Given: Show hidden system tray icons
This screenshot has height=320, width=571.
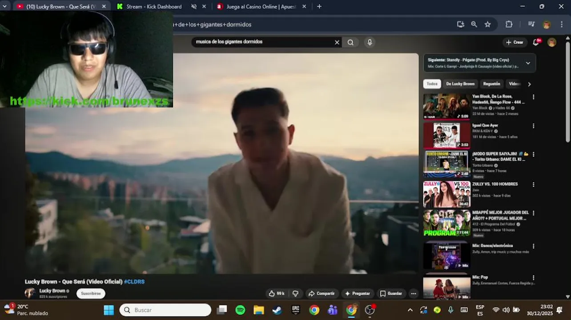Looking at the screenshot, I should (410, 310).
